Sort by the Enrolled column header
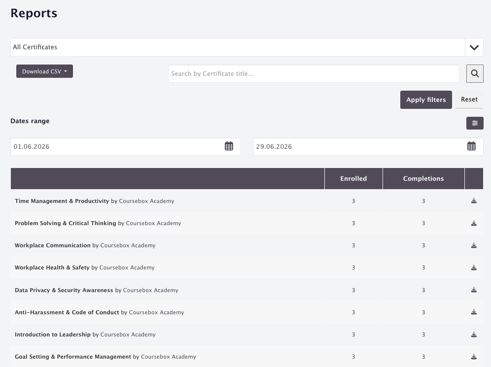Viewport: 491px width, 367px height. coord(353,178)
